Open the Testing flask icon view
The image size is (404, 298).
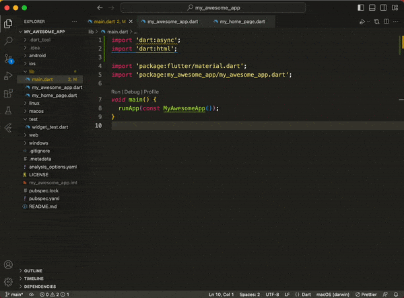(x=8, y=110)
